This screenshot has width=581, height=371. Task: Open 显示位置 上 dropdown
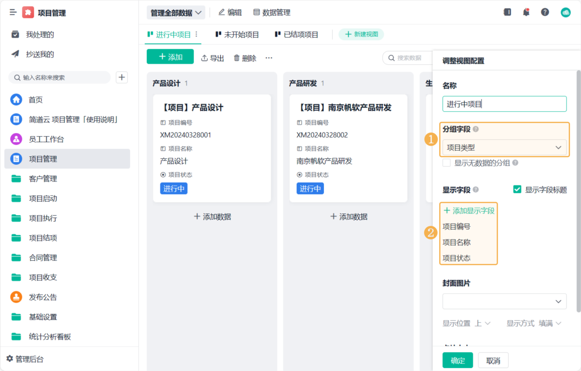482,323
